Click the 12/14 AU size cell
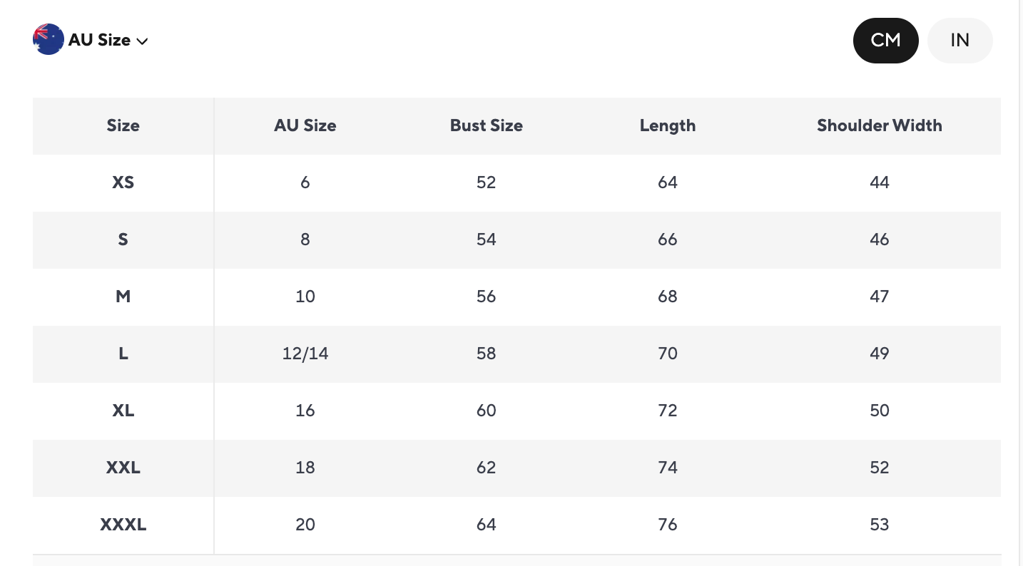The height and width of the screenshot is (566, 1023). coord(305,354)
